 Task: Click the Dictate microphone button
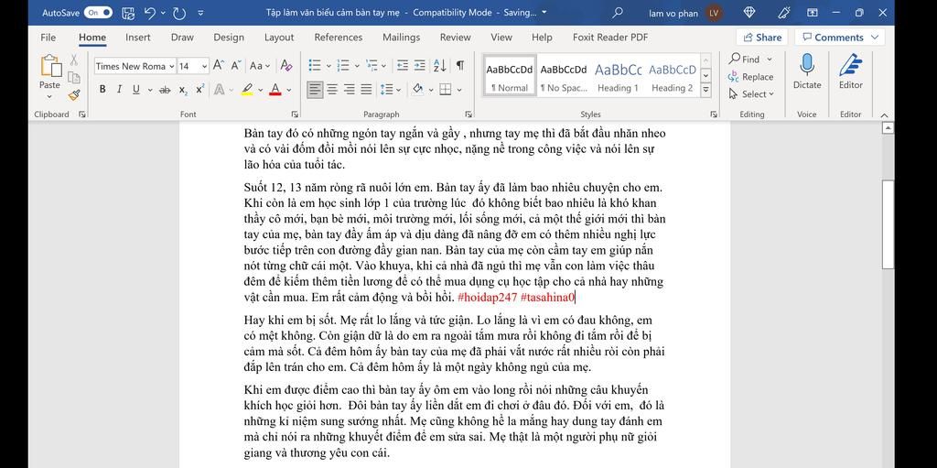click(x=807, y=71)
